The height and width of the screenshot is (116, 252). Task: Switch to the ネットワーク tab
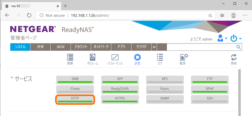coord(101,47)
